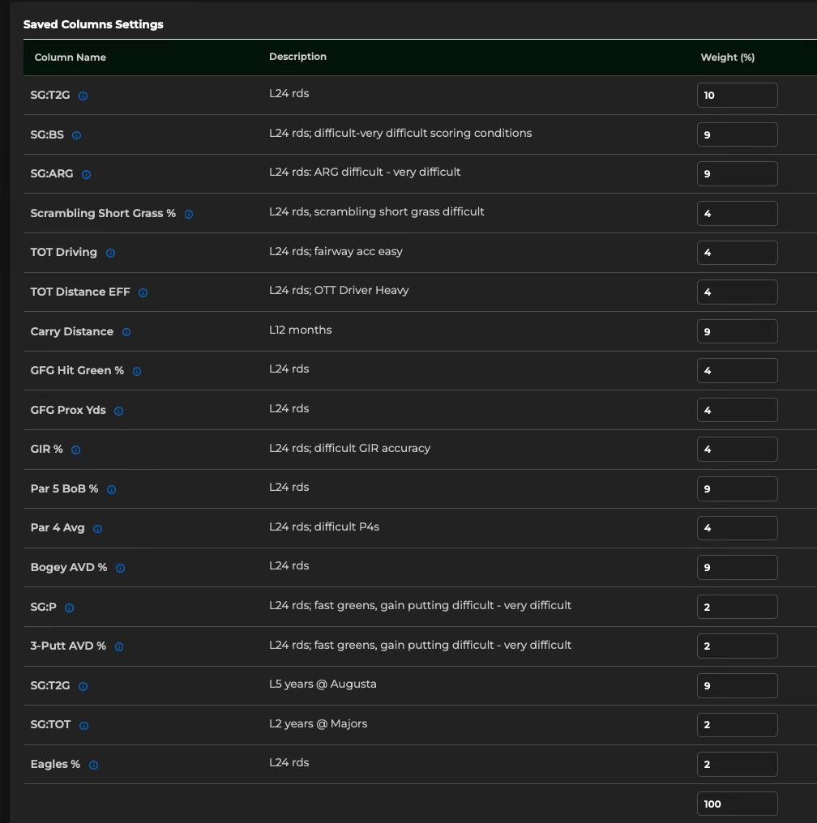This screenshot has width=817, height=823.
Task: Click 'L24 rds, scrambling short grass difficult' text
Action: 376,211
